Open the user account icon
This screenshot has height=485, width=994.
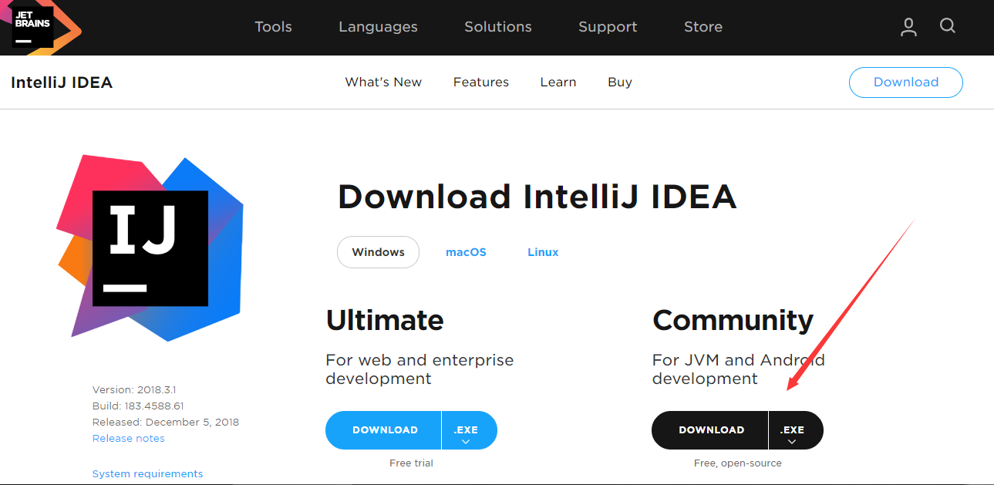point(909,27)
